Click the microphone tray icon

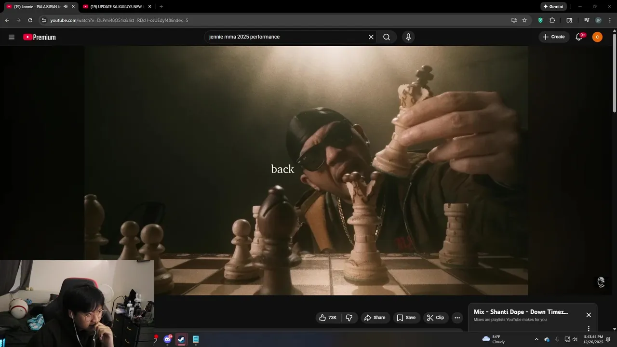click(557, 339)
